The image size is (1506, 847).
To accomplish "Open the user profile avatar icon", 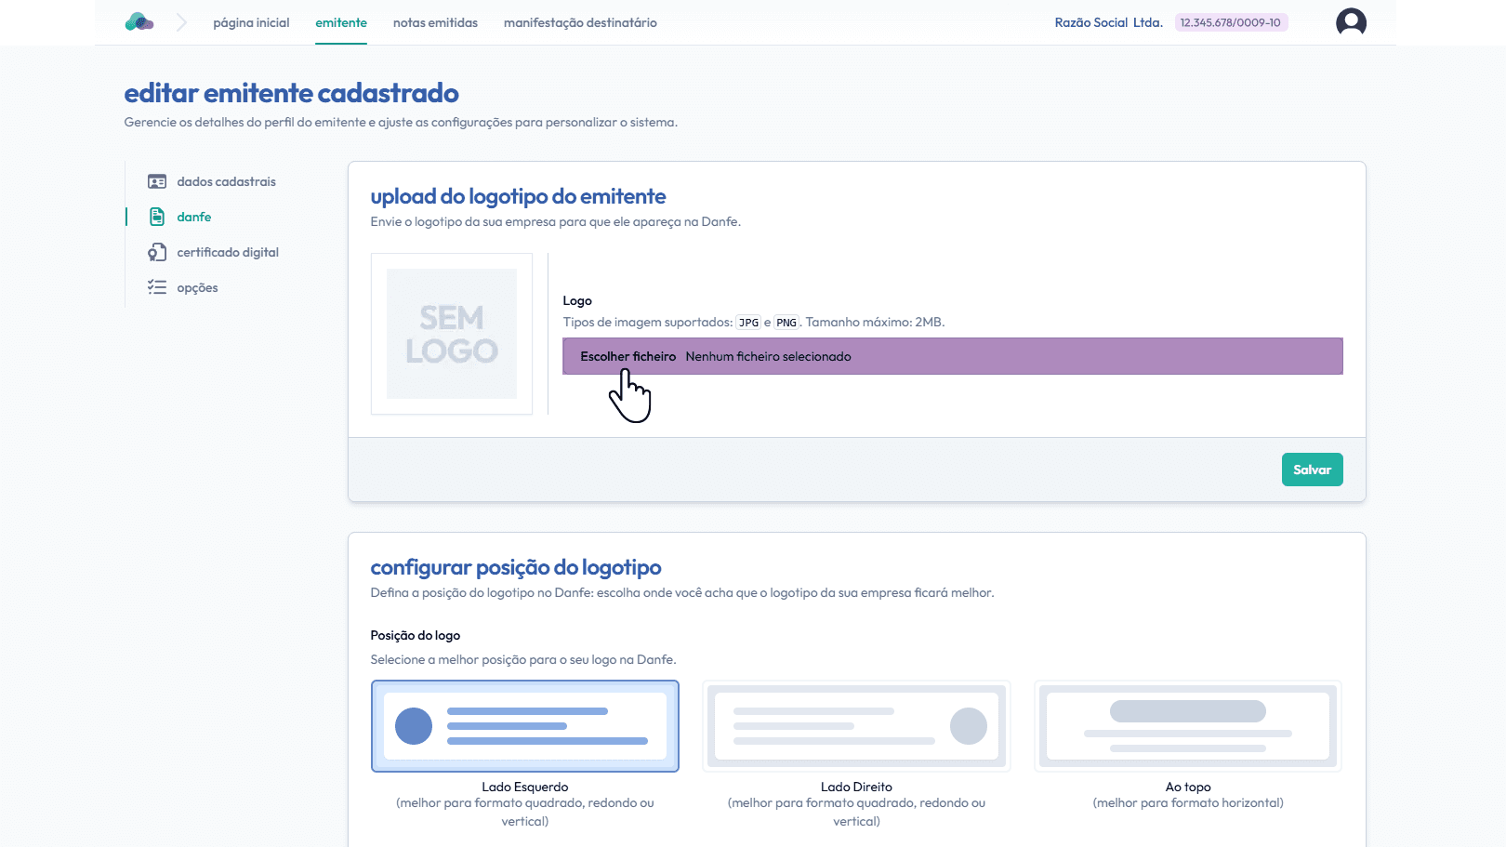I will point(1351,22).
